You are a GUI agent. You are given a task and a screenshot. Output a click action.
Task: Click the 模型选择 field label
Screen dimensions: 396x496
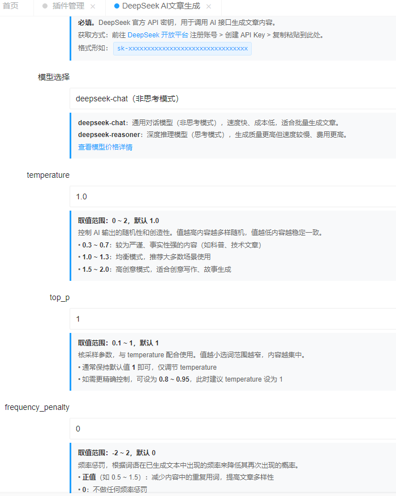[54, 77]
